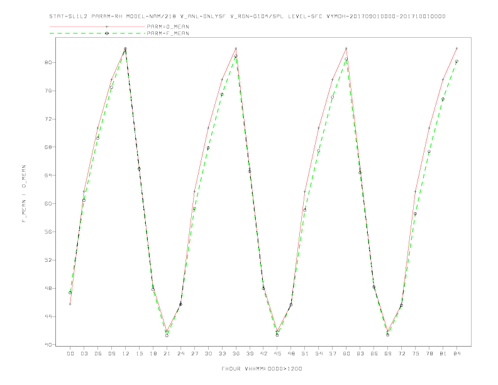The width and height of the screenshot is (498, 385).
Task: Click the x-axis forecast hour label 48
Action: [x=291, y=354]
